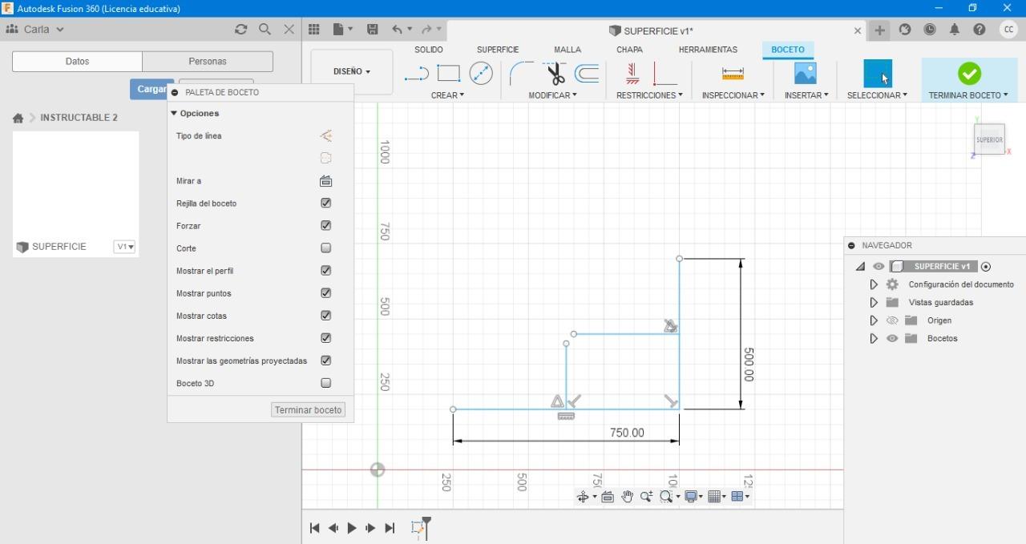This screenshot has width=1026, height=544.
Task: Search in the data panel
Action: pos(265,29)
